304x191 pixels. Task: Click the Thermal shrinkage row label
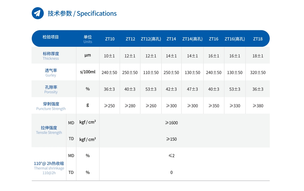tap(49, 168)
